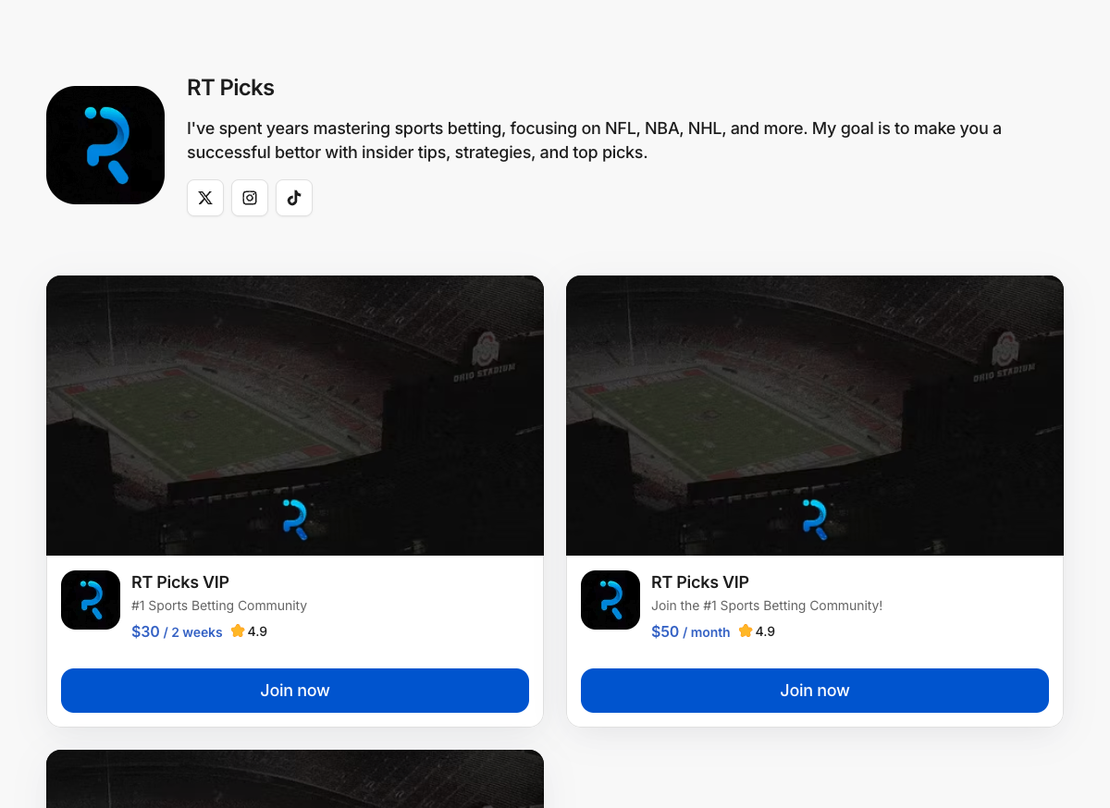Click the RT Picks VIP title in the $50 card

[x=700, y=582]
